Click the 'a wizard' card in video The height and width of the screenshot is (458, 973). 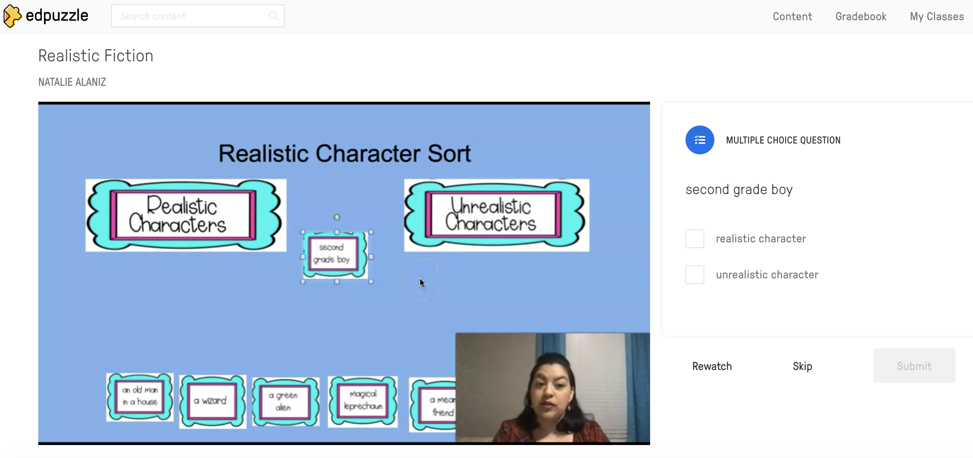212,401
